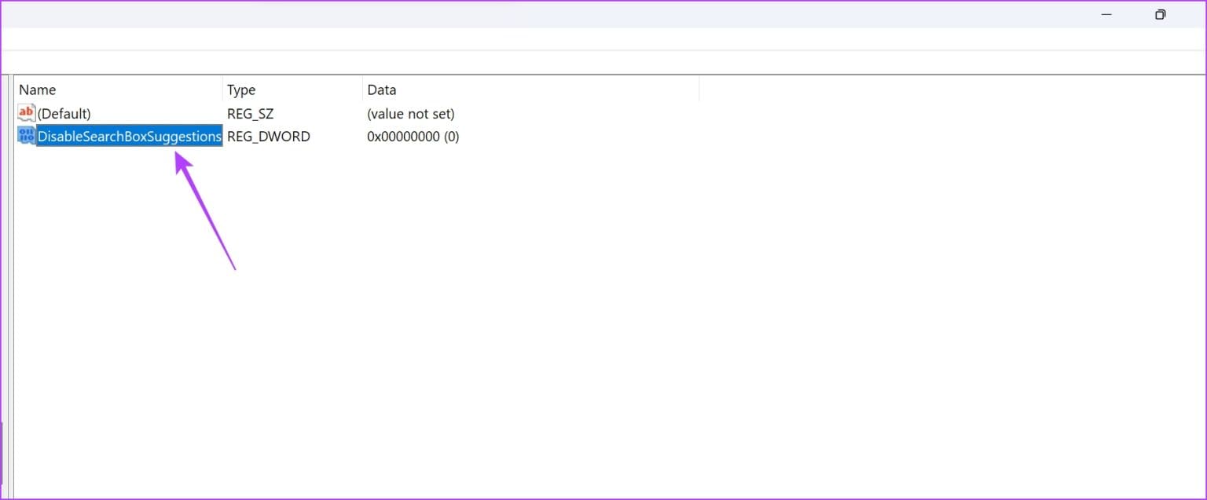Click the DisableSearchBoxSuggestions rename field

(x=130, y=136)
